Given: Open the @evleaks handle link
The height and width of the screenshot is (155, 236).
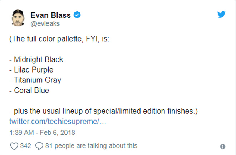Looking at the screenshot, I should [45, 23].
